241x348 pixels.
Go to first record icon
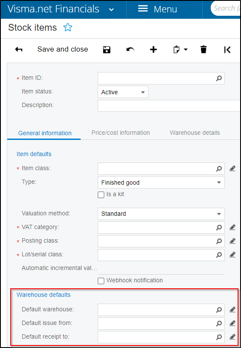click(227, 49)
